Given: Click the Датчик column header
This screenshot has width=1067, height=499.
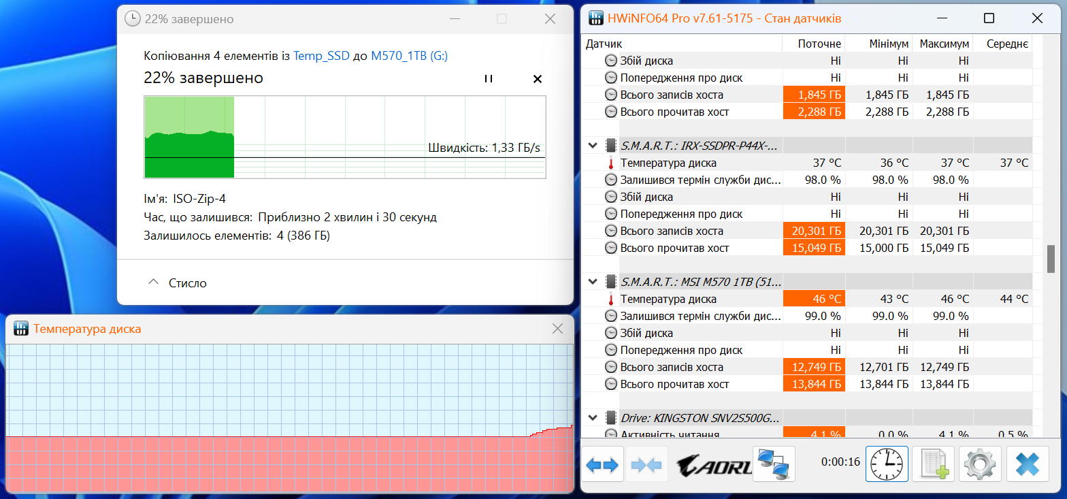Looking at the screenshot, I should coord(683,44).
